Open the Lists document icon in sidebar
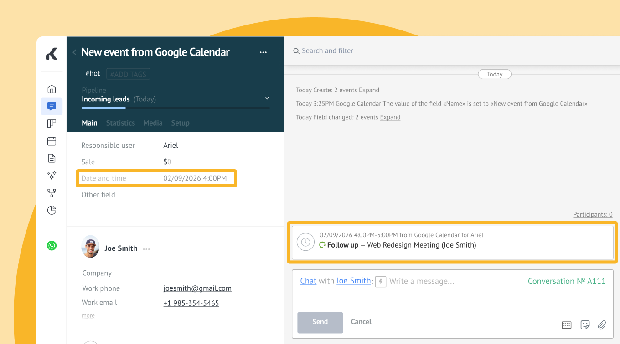This screenshot has height=344, width=620. click(x=52, y=158)
